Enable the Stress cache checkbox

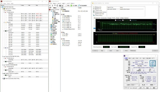(95, 11)
